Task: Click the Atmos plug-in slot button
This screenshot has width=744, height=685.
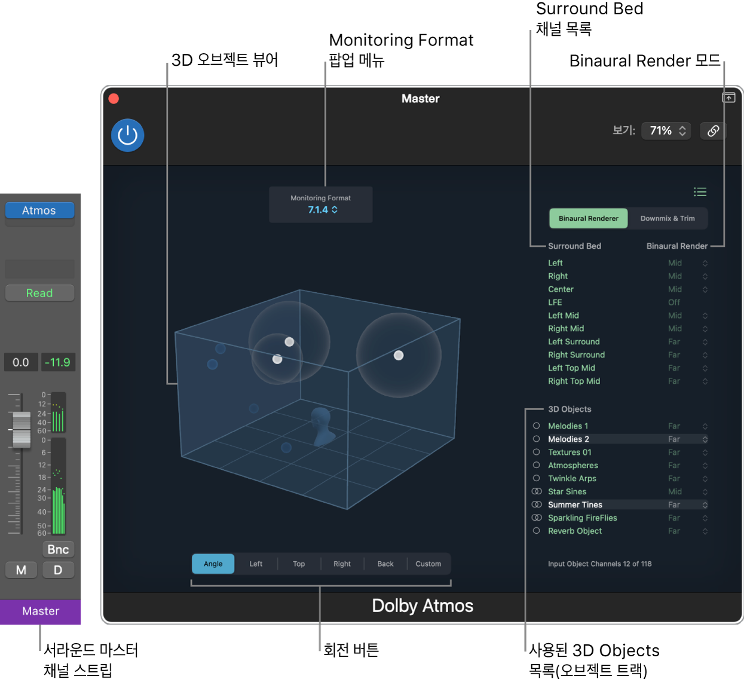Action: [x=39, y=210]
